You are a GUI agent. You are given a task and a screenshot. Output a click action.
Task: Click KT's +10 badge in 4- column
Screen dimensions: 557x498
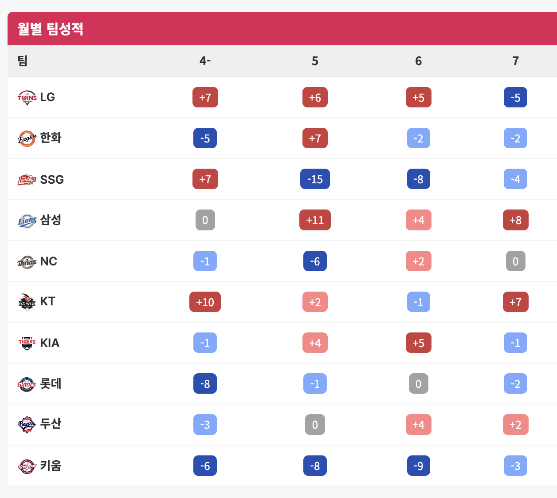(205, 302)
